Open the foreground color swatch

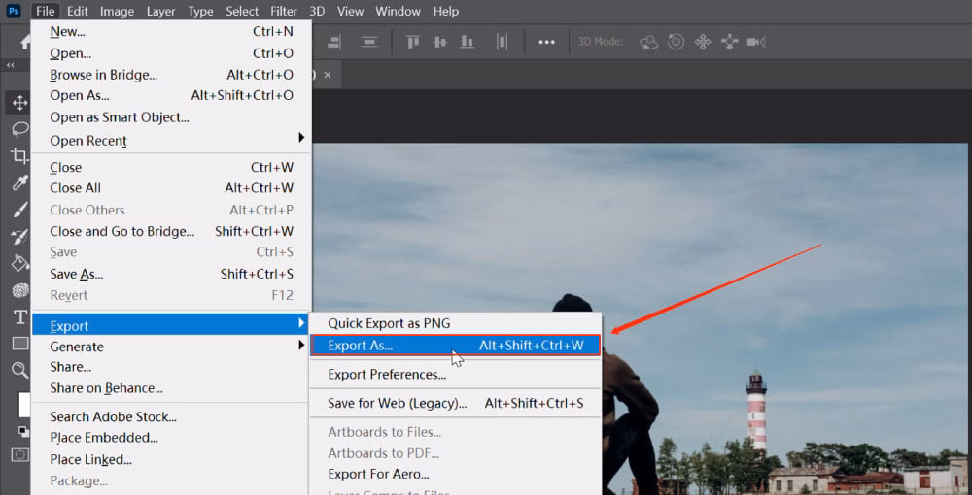click(25, 405)
